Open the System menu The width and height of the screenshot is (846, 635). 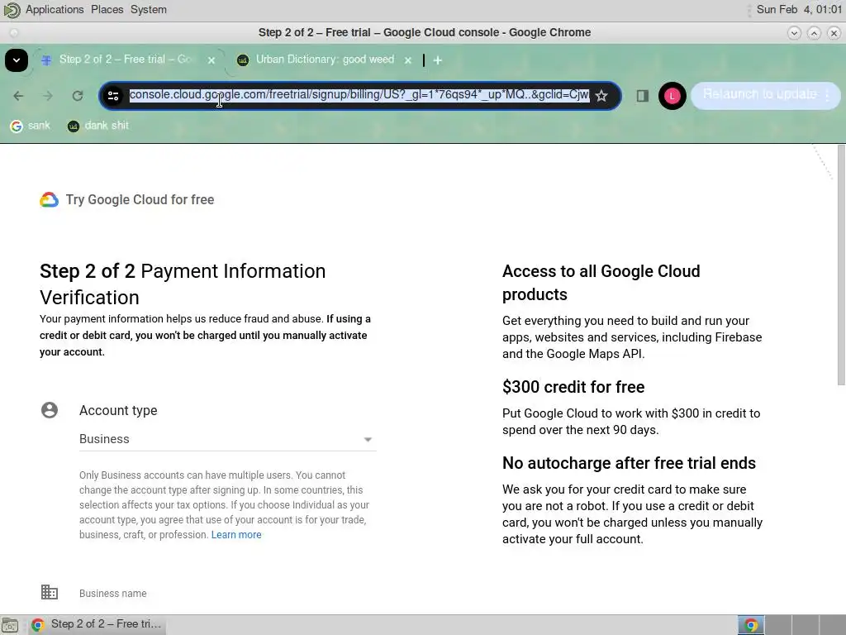coord(149,10)
